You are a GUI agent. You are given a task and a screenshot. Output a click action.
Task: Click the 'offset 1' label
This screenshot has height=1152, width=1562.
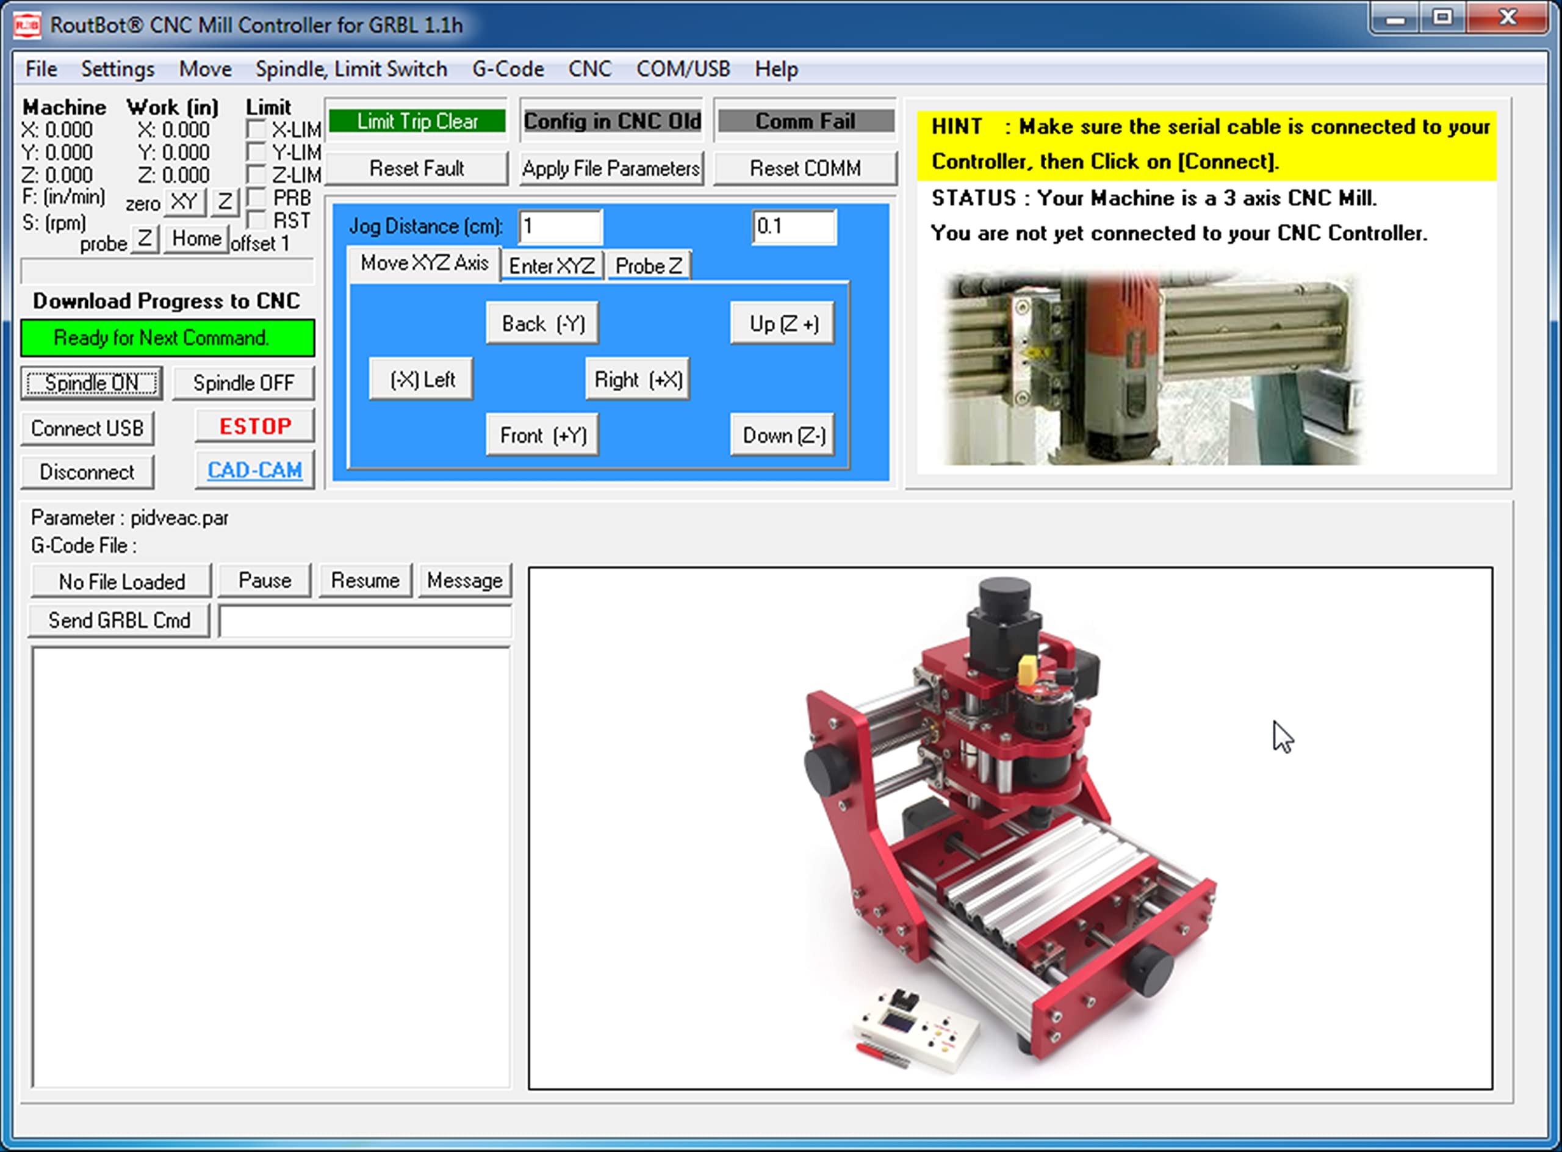click(x=259, y=243)
